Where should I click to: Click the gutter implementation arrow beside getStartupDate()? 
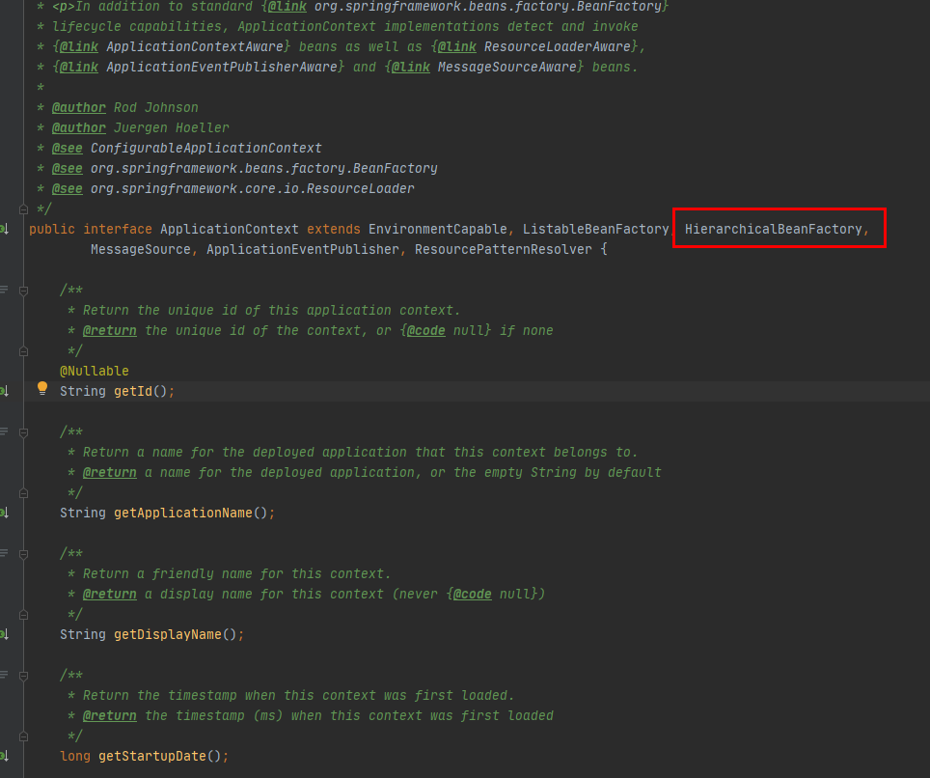pyautogui.click(x=6, y=756)
